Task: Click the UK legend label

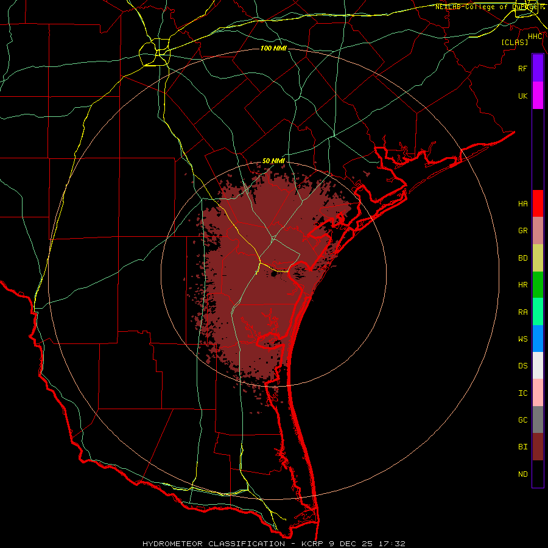Action: tap(522, 96)
